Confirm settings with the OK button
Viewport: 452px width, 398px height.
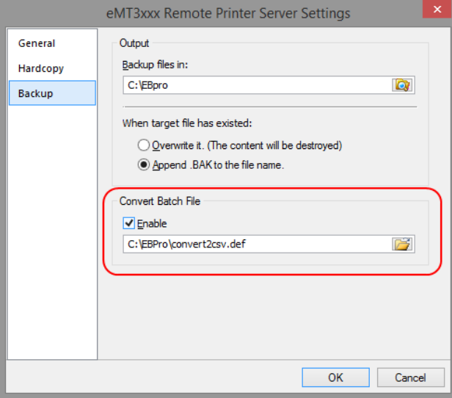pyautogui.click(x=335, y=377)
